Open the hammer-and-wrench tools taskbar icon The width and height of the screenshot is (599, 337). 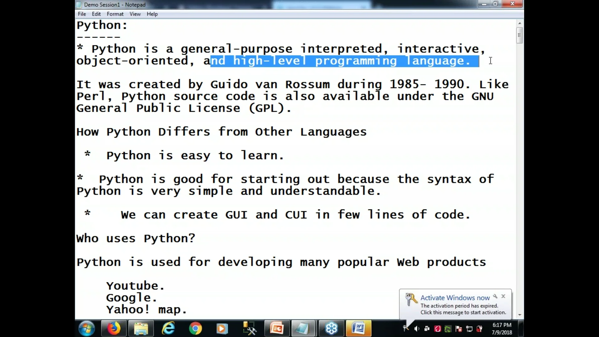(249, 329)
